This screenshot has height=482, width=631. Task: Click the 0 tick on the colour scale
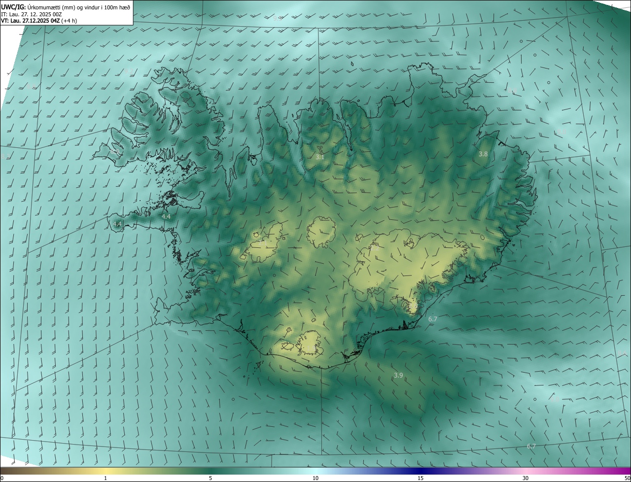pos(1,479)
